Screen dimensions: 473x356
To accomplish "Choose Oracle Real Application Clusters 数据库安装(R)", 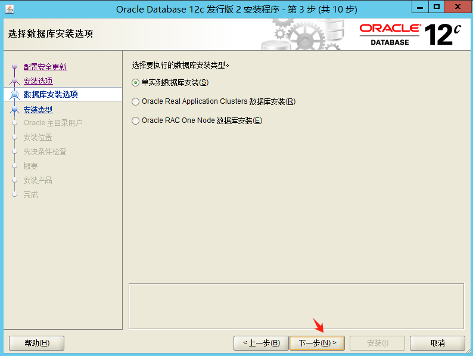I will click(214, 101).
